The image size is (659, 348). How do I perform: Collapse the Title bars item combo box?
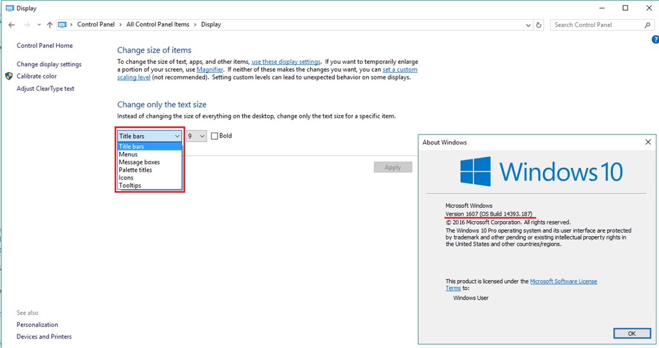coord(149,136)
